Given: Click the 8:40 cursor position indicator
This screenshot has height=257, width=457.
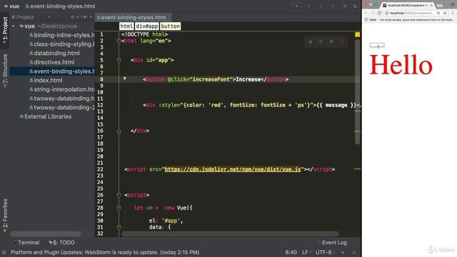Looking at the screenshot, I should [291, 252].
